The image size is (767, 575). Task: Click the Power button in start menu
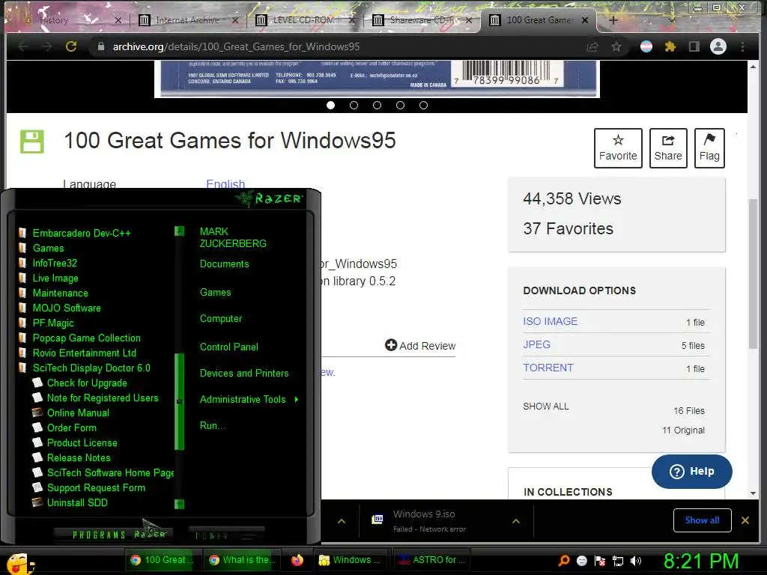click(225, 535)
